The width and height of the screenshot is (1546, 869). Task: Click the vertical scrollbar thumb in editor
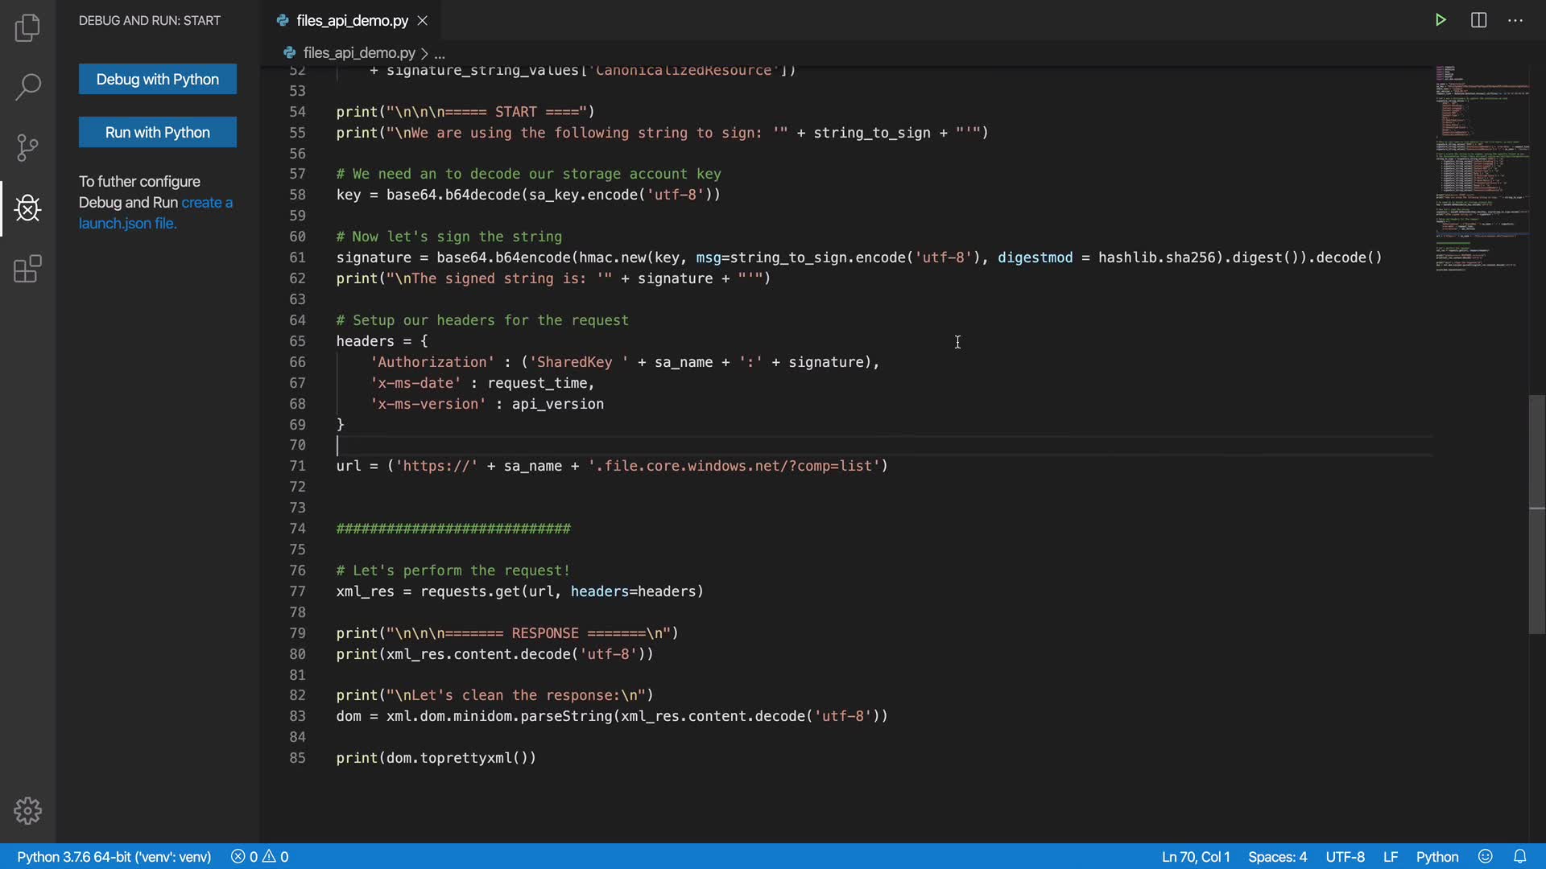[1536, 515]
